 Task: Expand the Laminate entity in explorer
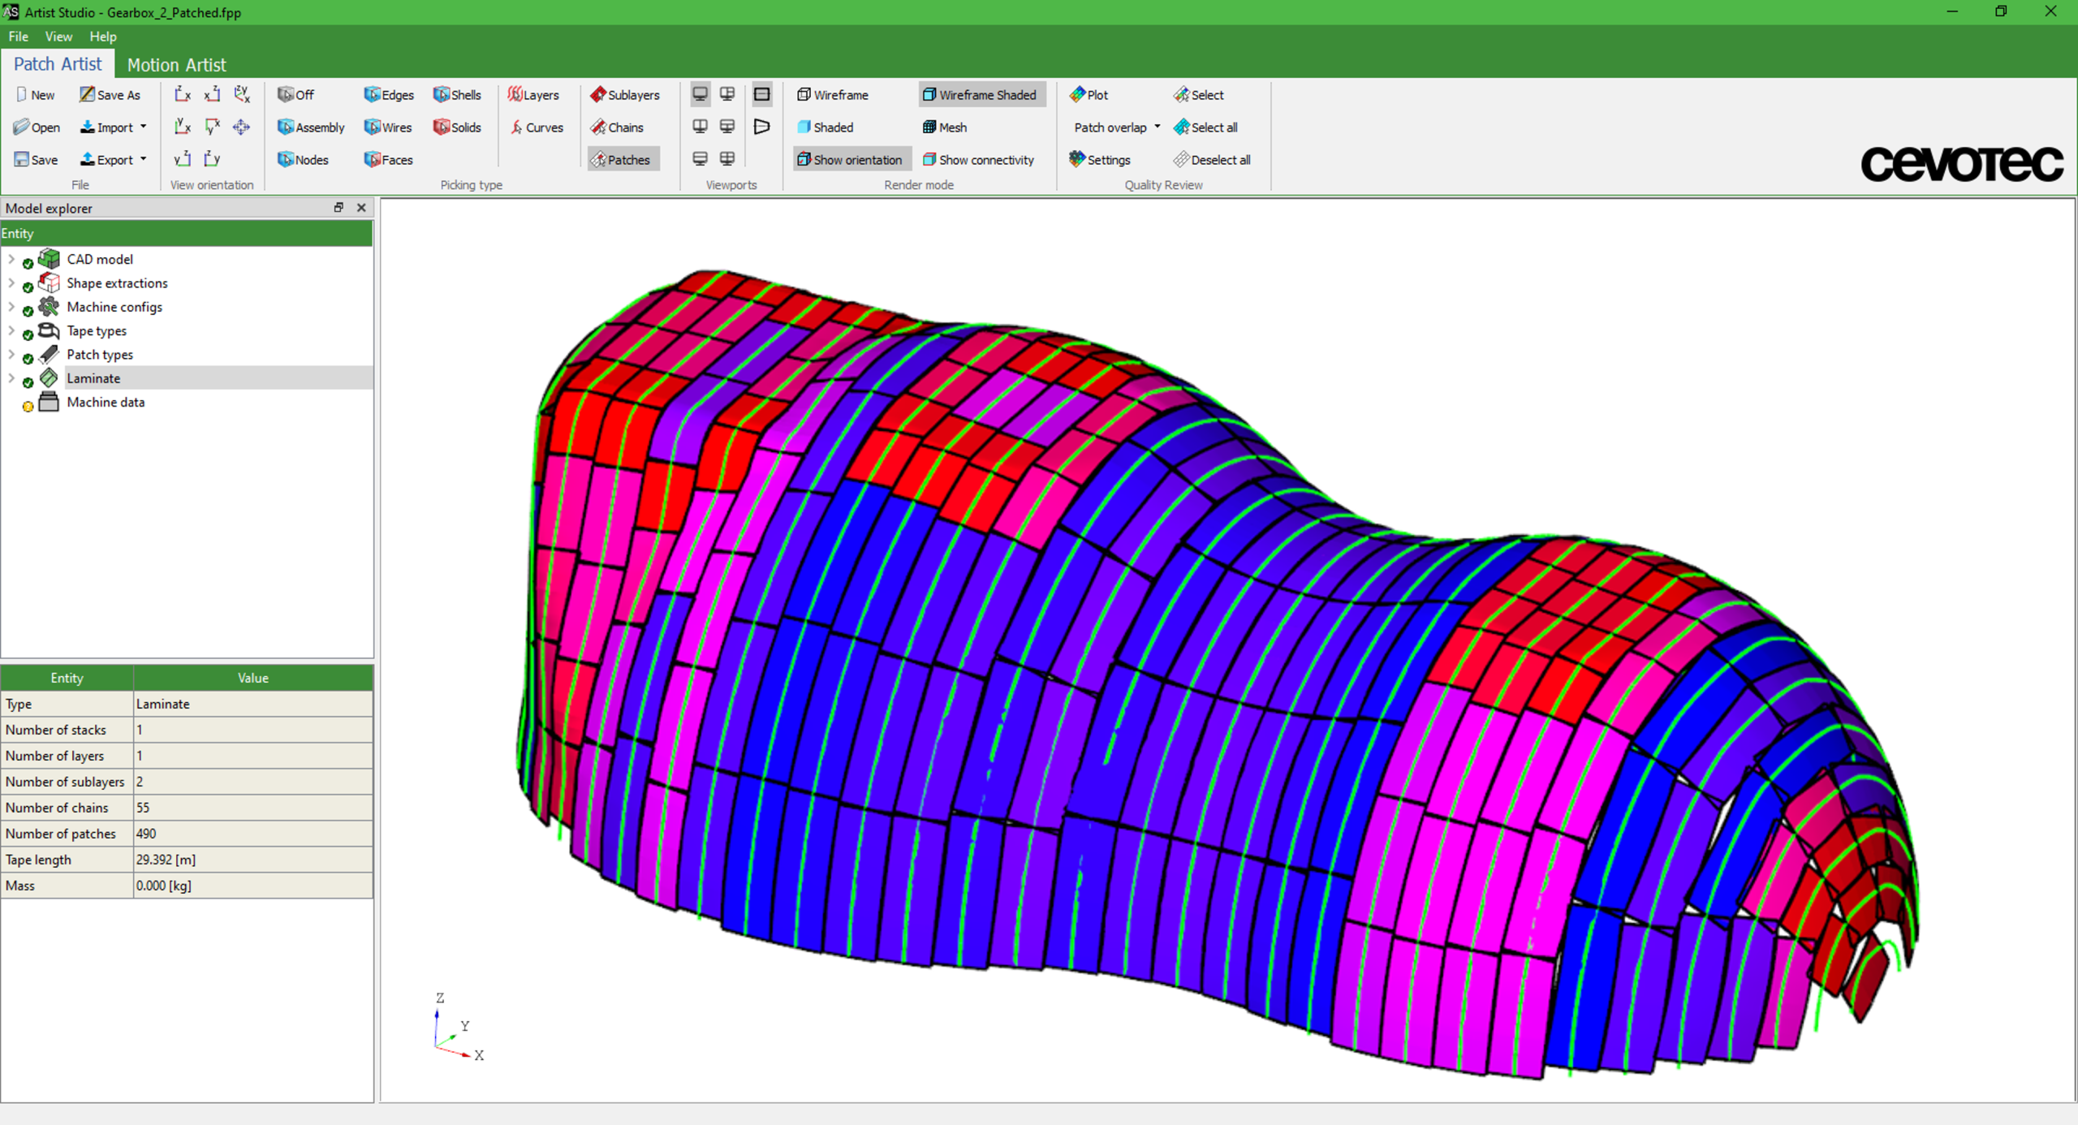[x=12, y=377]
